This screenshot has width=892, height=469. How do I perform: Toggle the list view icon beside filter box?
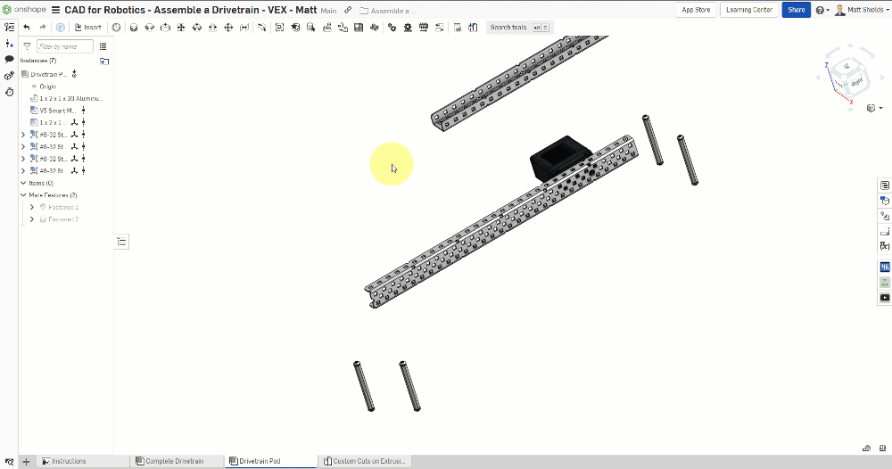(x=103, y=46)
